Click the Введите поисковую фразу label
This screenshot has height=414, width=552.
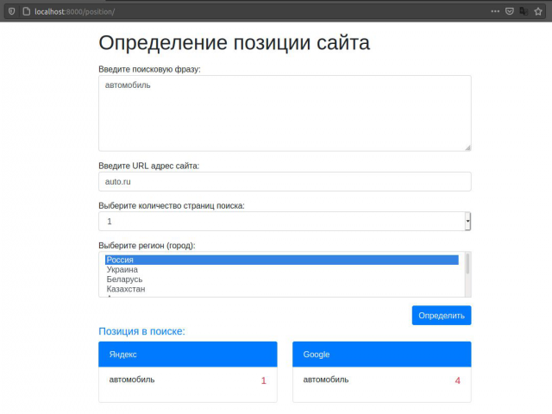pyautogui.click(x=149, y=69)
